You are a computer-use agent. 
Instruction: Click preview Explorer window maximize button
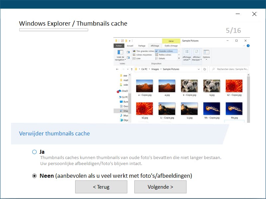[236, 41]
